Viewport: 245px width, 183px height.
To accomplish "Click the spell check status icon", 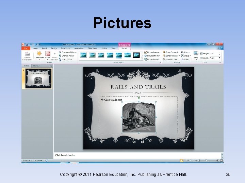I will coord(47,160).
